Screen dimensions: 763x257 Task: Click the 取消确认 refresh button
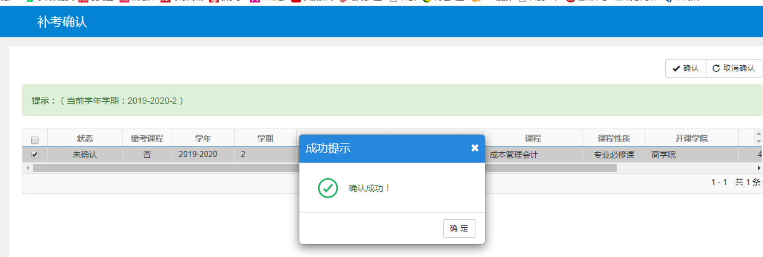[734, 68]
